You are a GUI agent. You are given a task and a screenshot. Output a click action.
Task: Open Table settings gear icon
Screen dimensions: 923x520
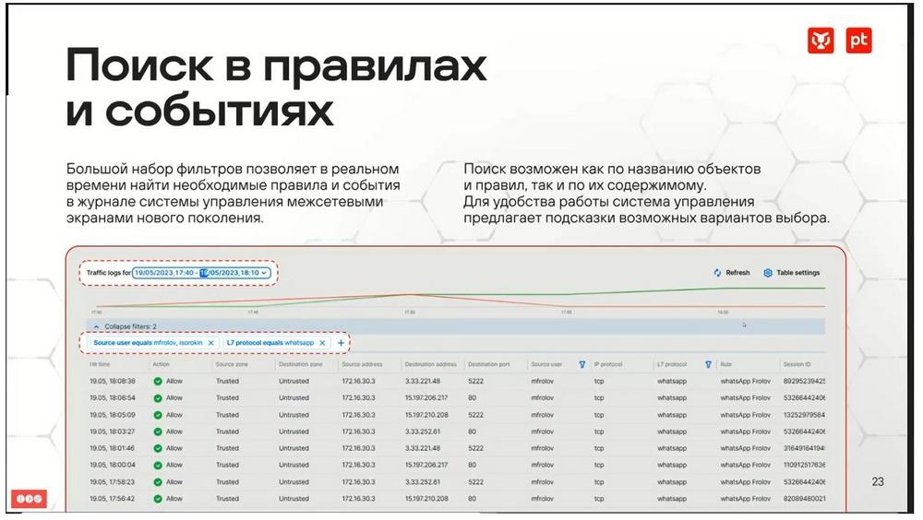point(768,273)
